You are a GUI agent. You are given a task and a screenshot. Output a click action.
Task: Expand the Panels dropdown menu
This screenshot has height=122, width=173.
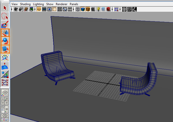pyautogui.click(x=74, y=4)
